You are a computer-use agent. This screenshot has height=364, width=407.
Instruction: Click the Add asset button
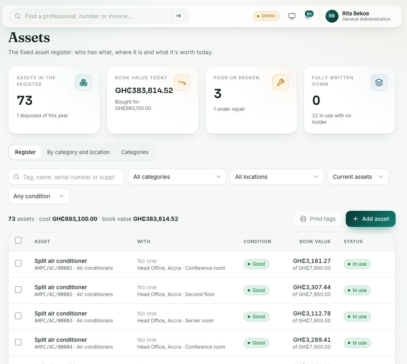[x=371, y=219]
